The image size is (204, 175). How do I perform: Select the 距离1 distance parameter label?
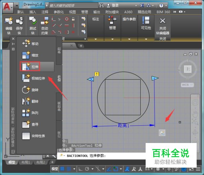click(x=124, y=125)
